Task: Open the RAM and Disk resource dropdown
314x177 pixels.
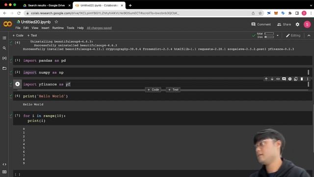Action: [x=278, y=35]
